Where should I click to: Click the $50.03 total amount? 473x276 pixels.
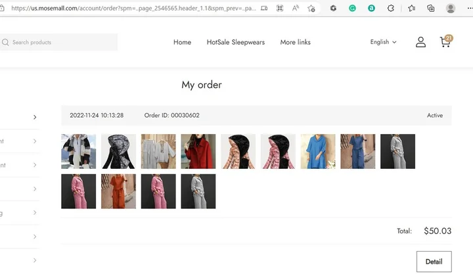tap(438, 231)
